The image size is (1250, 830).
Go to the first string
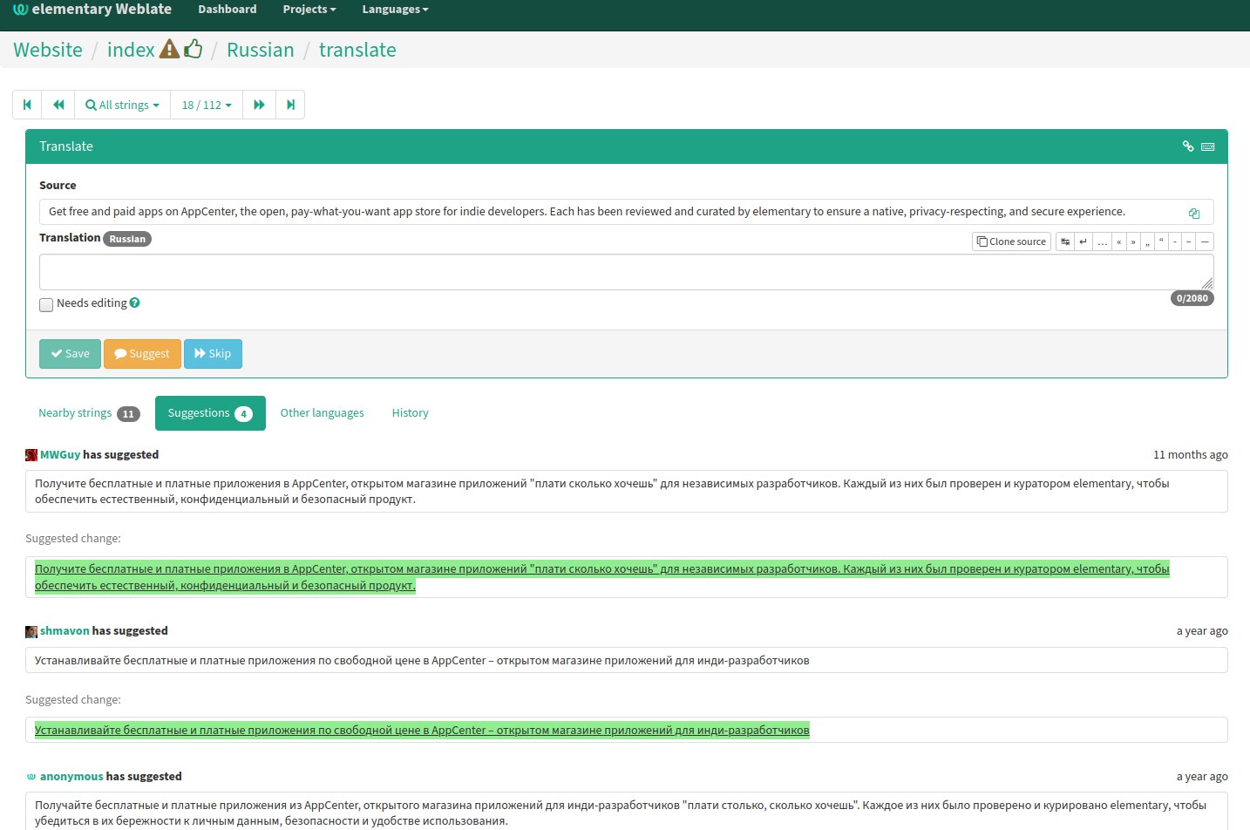(x=27, y=105)
